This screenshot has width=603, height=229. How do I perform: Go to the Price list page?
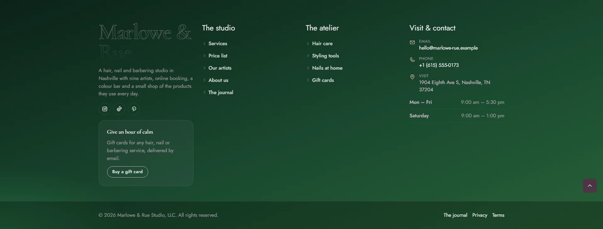[218, 56]
